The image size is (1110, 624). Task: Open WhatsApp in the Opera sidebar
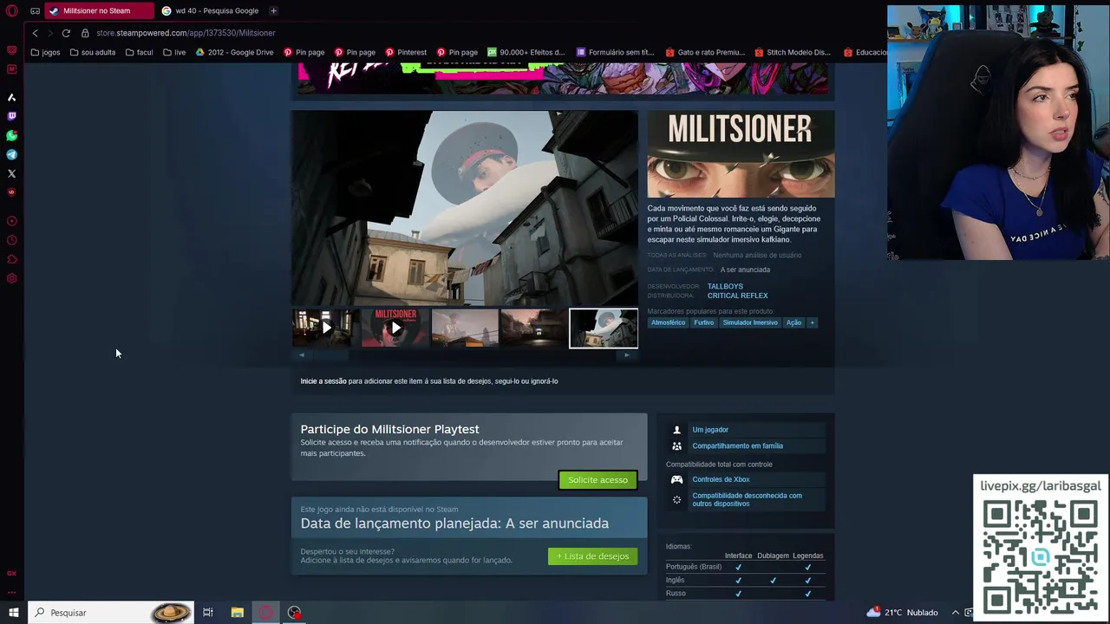12,135
